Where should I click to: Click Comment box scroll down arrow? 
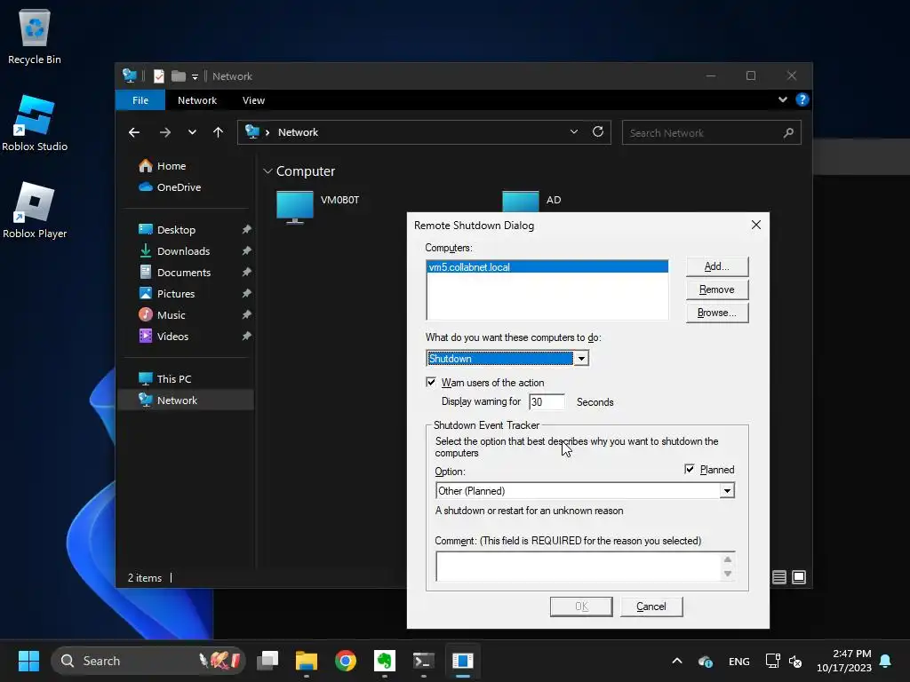(728, 574)
